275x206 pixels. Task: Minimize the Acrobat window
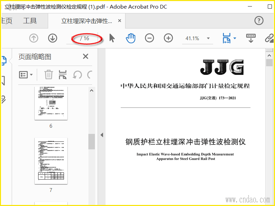pyautogui.click(x=250, y=7)
